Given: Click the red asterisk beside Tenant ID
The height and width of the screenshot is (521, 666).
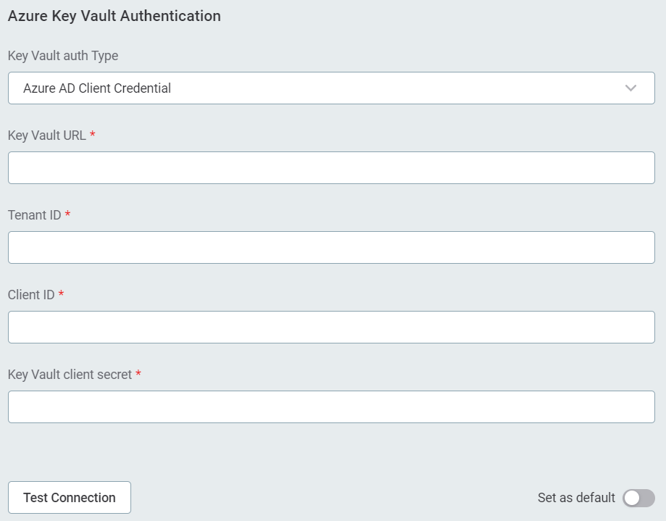Looking at the screenshot, I should point(67,215).
